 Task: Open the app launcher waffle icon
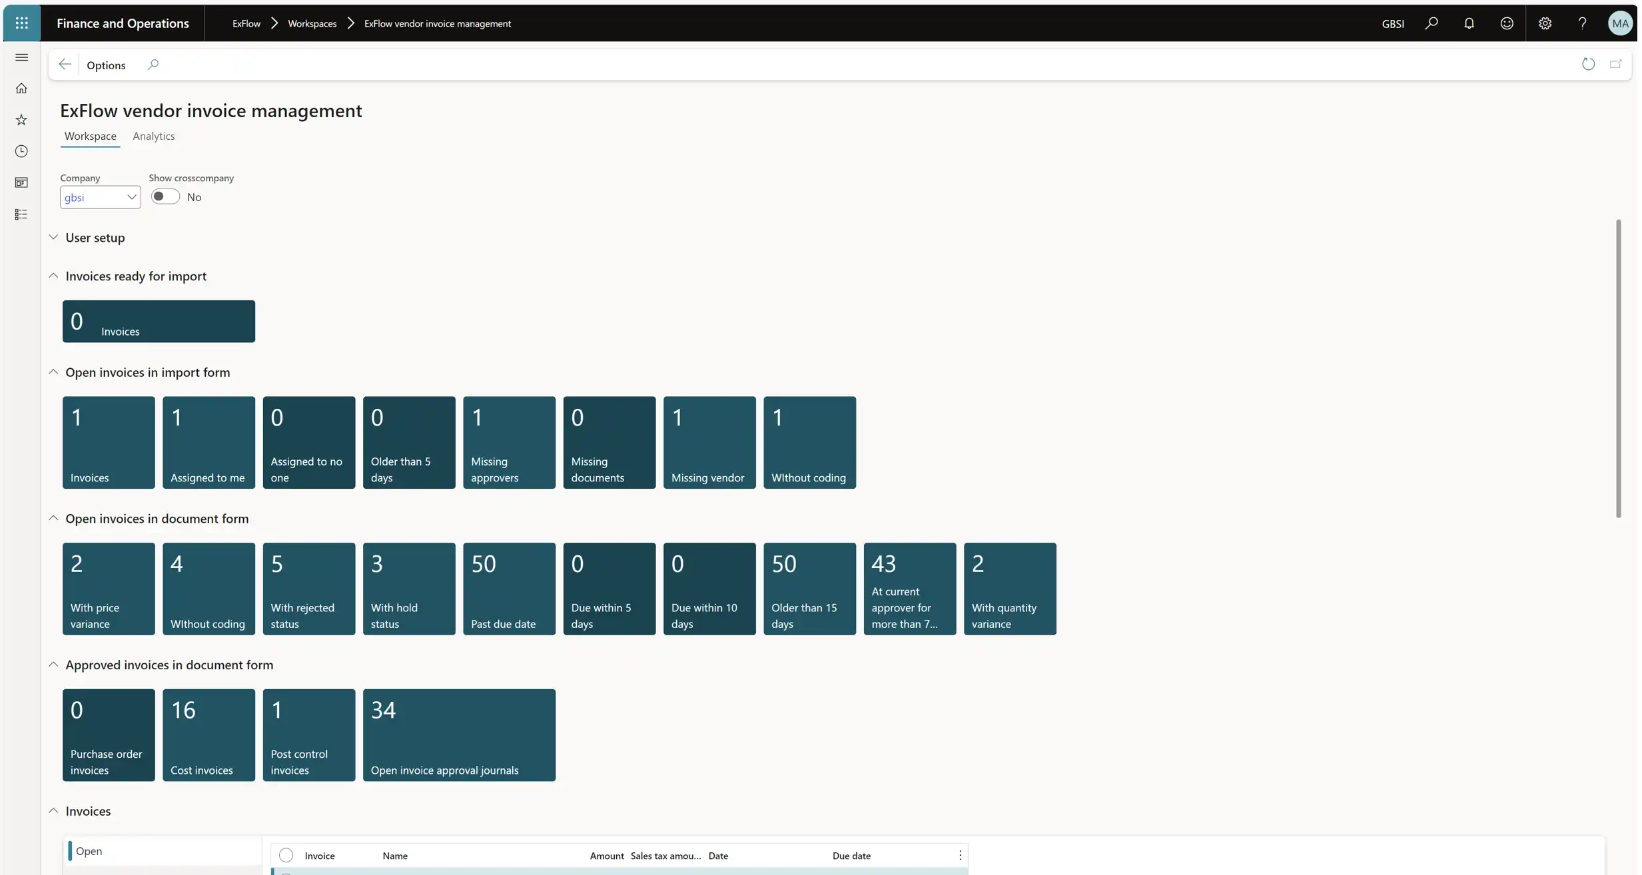(x=21, y=23)
